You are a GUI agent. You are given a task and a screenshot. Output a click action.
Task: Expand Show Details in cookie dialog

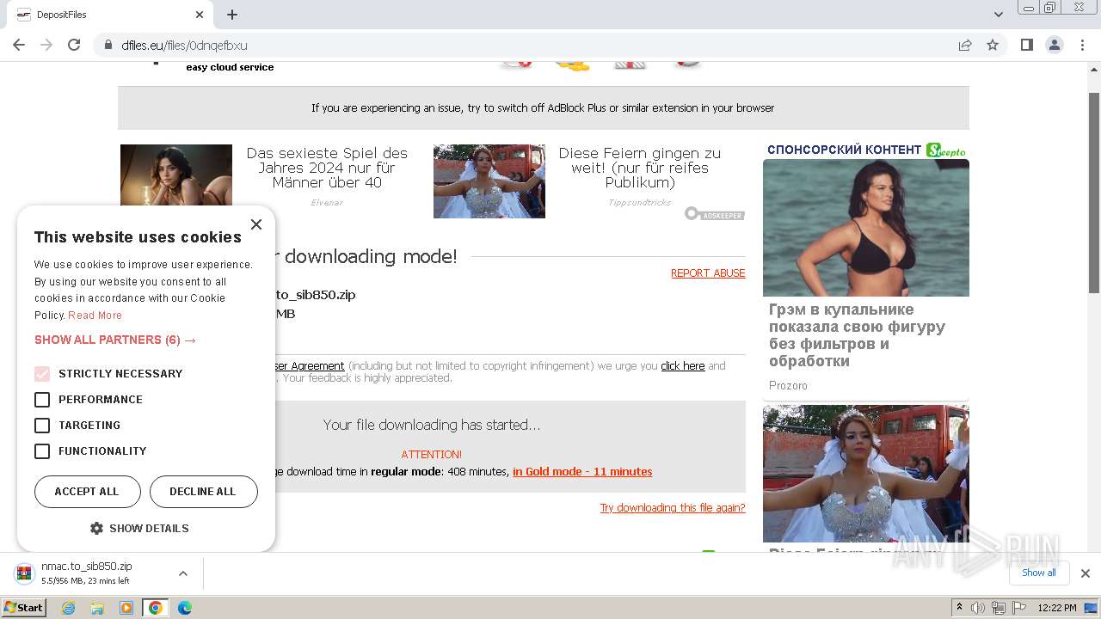coord(139,528)
